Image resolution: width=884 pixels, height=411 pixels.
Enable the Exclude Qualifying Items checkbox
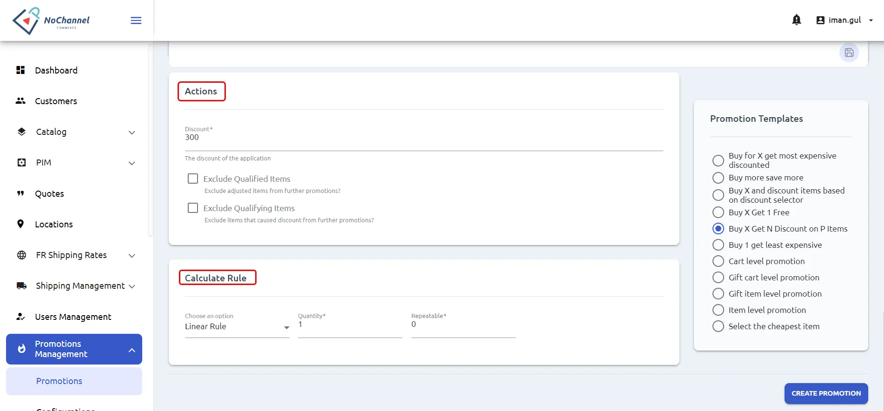click(193, 208)
